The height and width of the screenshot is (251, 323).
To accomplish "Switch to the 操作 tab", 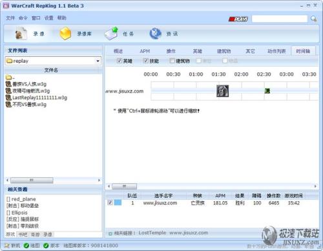I will tap(171, 51).
